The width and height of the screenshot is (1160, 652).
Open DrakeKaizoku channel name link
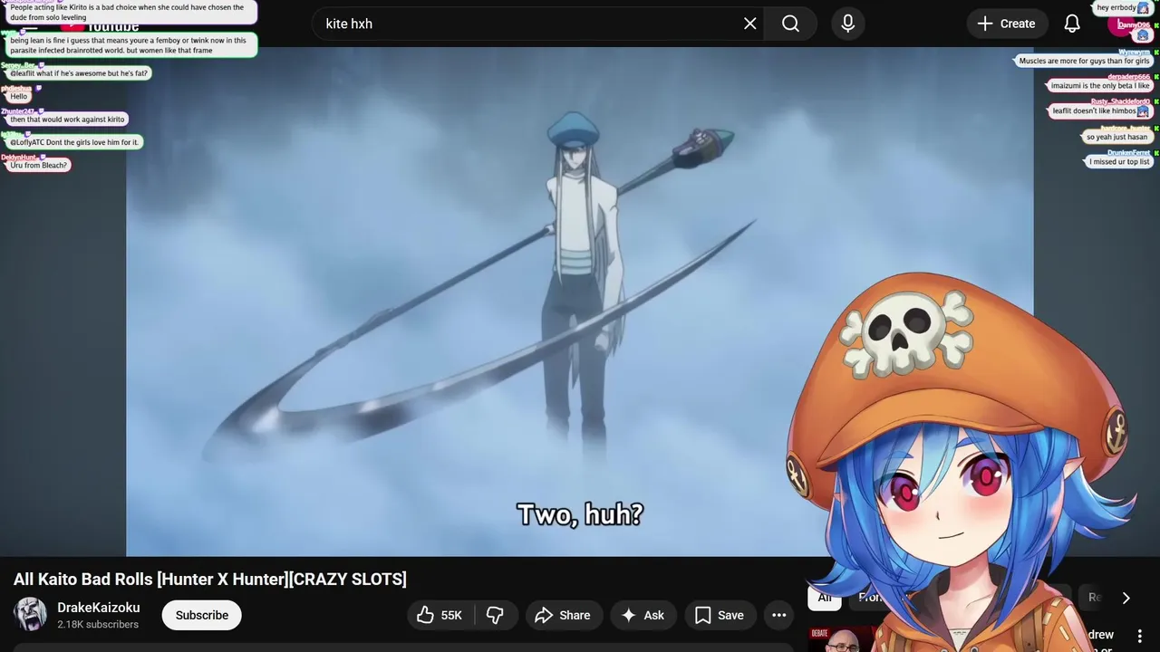click(99, 608)
